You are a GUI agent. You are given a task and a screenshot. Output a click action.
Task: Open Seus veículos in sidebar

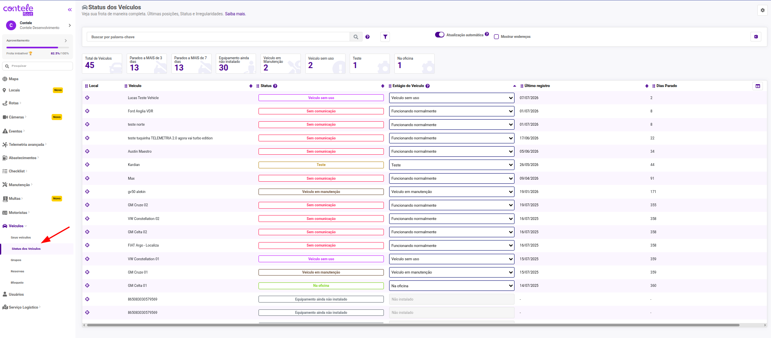(21, 238)
